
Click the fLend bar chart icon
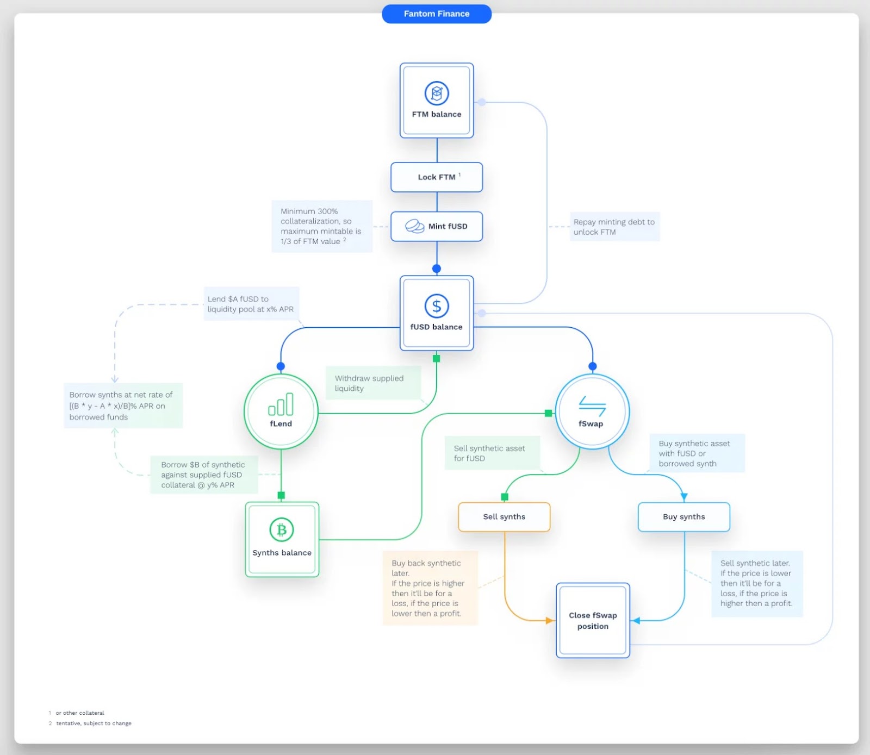281,404
